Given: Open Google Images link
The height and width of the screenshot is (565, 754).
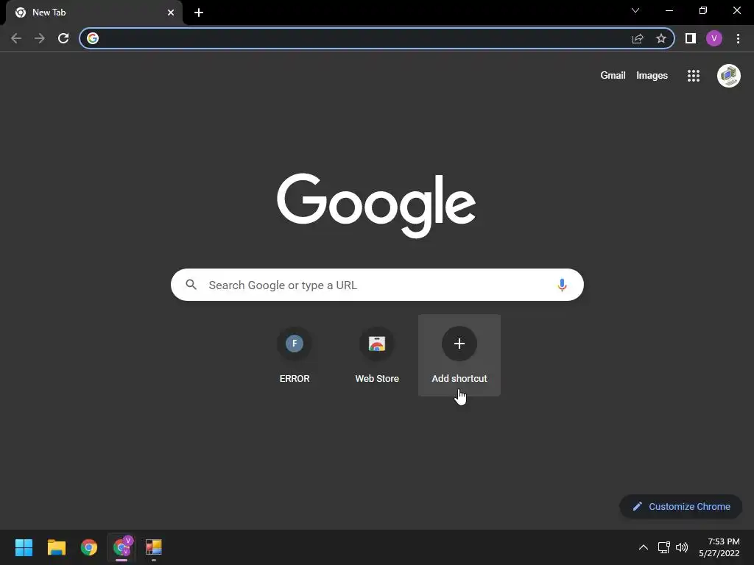Looking at the screenshot, I should coord(652,76).
